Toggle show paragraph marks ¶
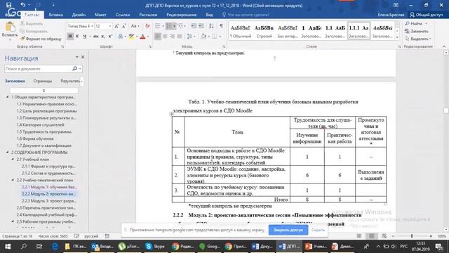Screen dimensions: 449x253 [x=221, y=27]
